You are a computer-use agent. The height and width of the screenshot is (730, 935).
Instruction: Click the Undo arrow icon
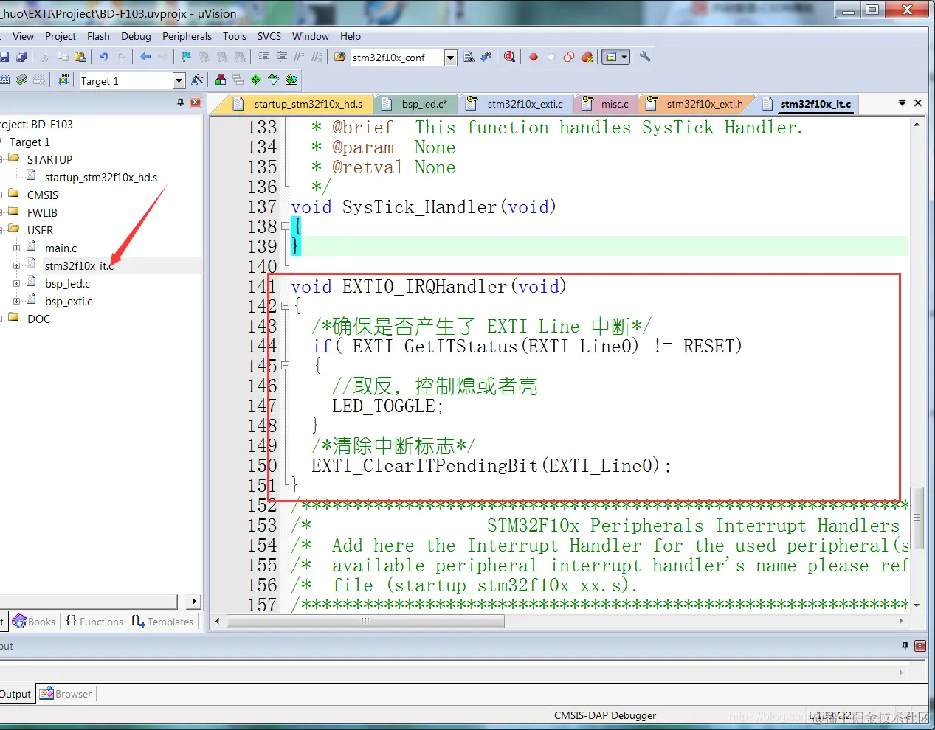103,57
